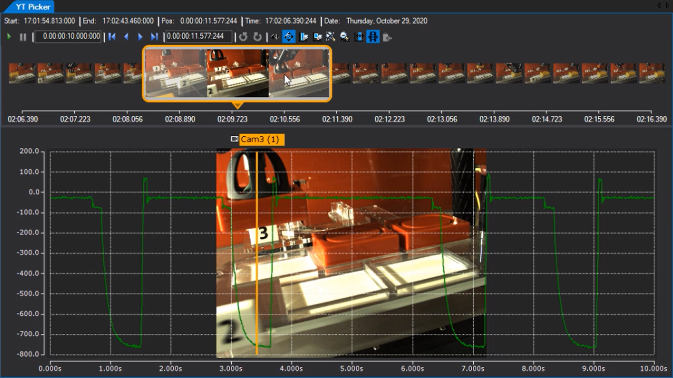Select the first thumbnail in filmstrip
Viewport: 673px width, 378px height.
pyautogui.click(x=22, y=73)
